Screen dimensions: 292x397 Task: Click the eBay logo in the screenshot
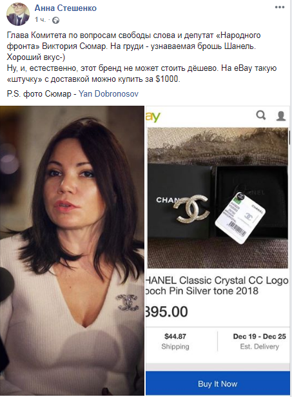(153, 117)
